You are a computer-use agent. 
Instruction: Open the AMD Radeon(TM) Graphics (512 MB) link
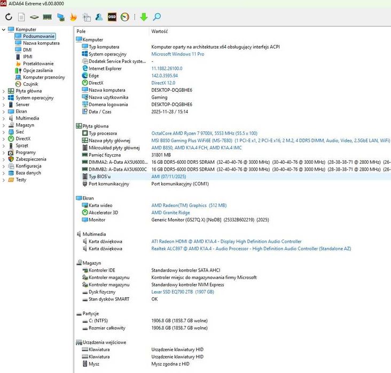(189, 205)
